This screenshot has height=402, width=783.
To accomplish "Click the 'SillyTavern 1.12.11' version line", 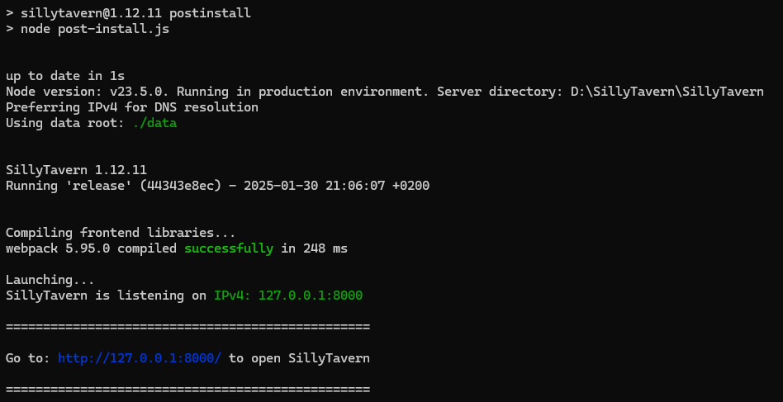I will click(x=77, y=170).
